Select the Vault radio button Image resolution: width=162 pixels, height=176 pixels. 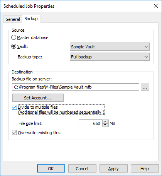point(13,46)
